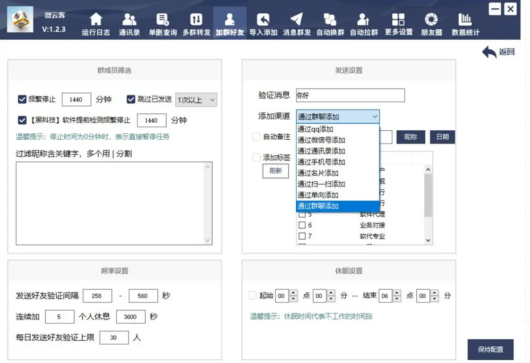Uncheck the 跳过已发送 checkbox
Image resolution: width=530 pixels, height=363 pixels.
click(x=131, y=99)
